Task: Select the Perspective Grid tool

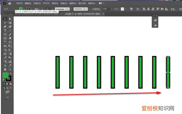Action: point(10,50)
